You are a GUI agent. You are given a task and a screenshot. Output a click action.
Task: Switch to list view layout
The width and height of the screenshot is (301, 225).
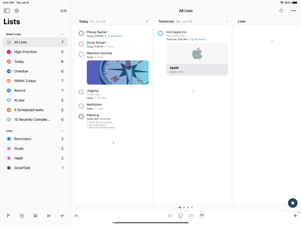click(170, 216)
